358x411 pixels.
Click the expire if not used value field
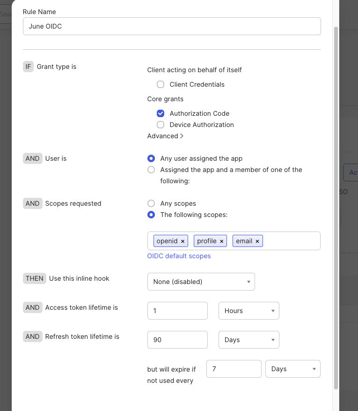click(234, 369)
